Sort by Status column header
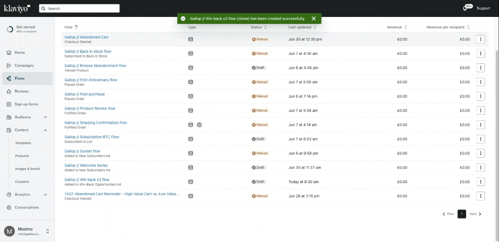The width and height of the screenshot is (499, 242). coord(258,27)
